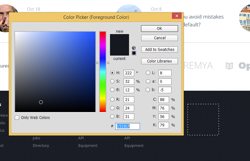250x161 pixels.
Task: Click the circular marker in color field
Action: [x=41, y=102]
